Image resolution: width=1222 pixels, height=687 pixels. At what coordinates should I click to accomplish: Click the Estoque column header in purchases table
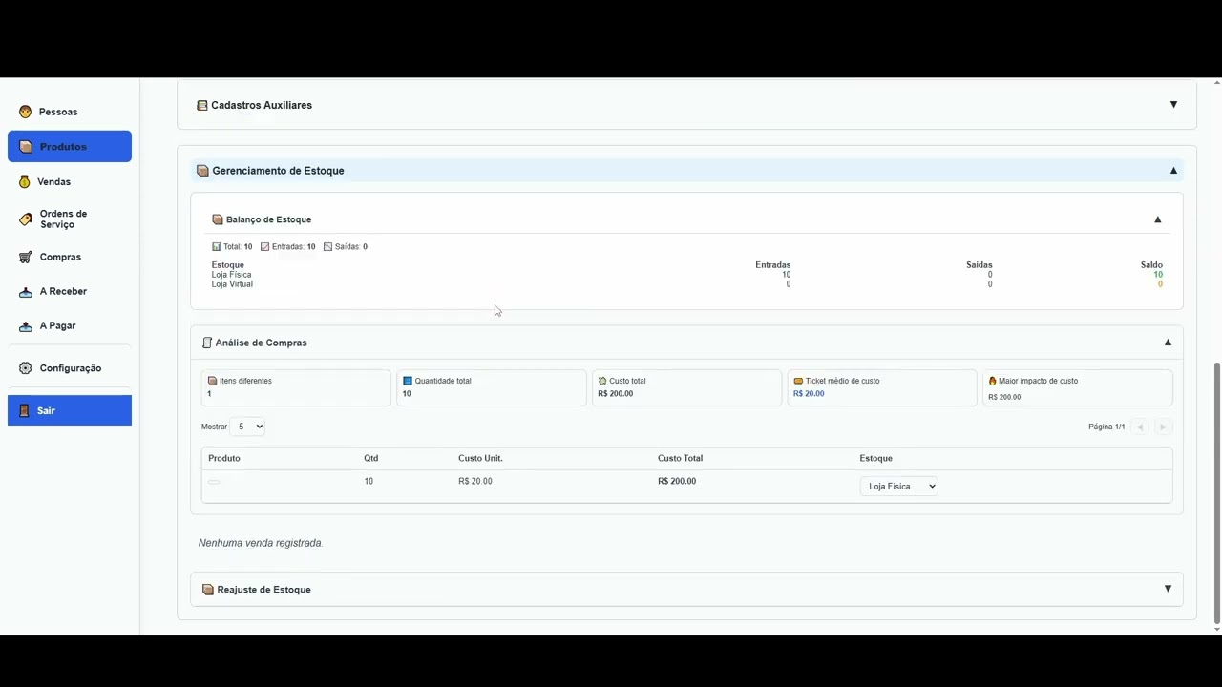coord(876,458)
